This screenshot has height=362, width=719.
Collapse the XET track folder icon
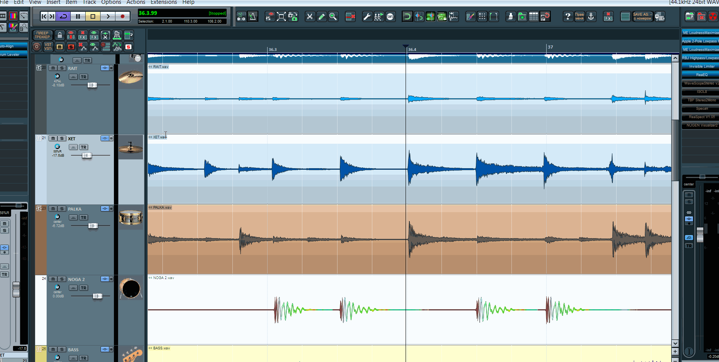click(39, 138)
